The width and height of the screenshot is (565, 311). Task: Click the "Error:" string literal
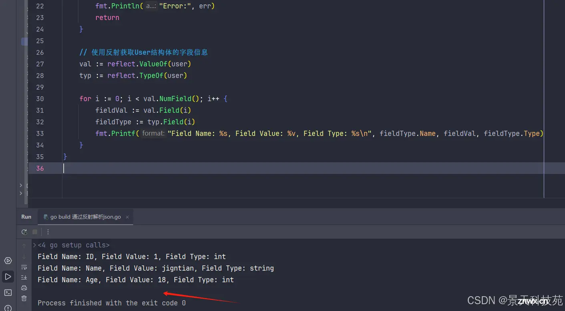pyautogui.click(x=175, y=6)
